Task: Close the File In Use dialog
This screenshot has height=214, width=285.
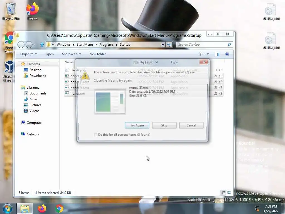Action: tap(204, 62)
